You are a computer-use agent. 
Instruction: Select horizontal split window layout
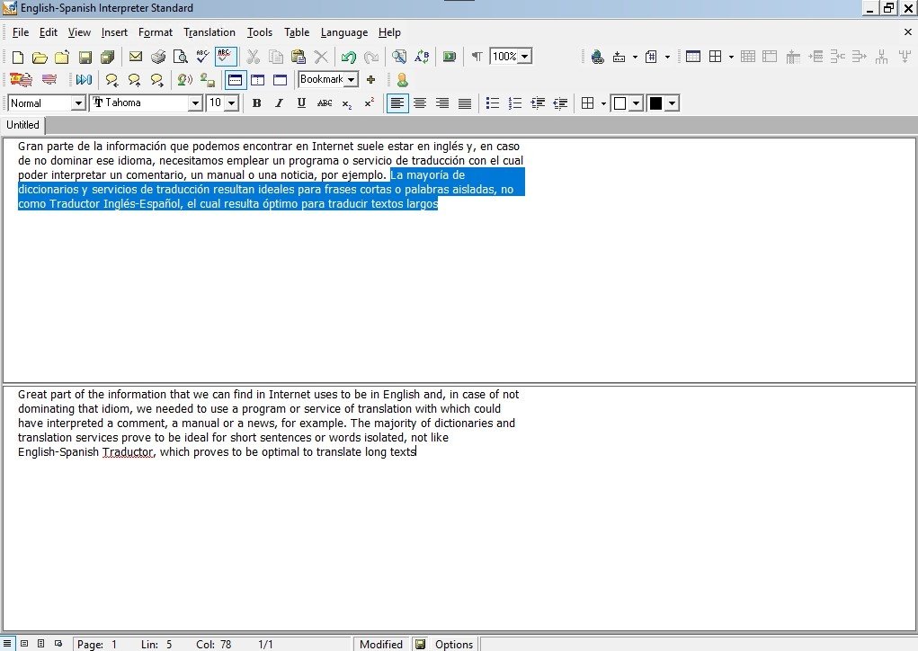[x=236, y=80]
